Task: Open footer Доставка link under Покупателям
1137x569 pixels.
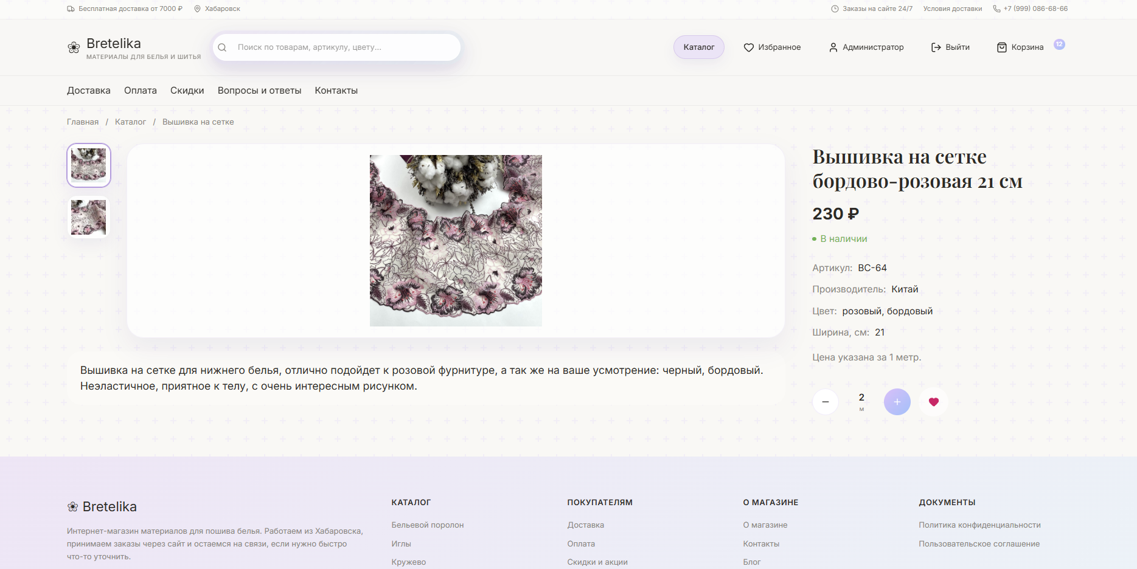Action: (x=586, y=525)
